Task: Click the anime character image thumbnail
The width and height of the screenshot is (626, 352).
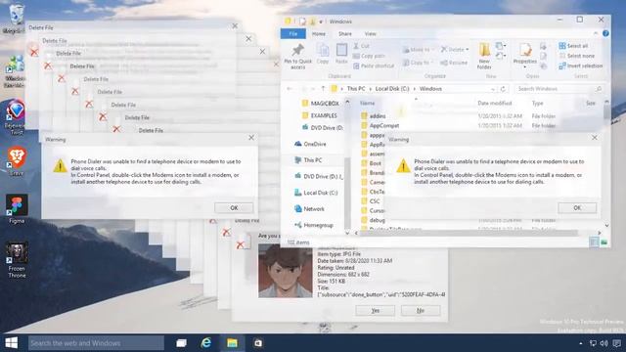Action: click(286, 271)
